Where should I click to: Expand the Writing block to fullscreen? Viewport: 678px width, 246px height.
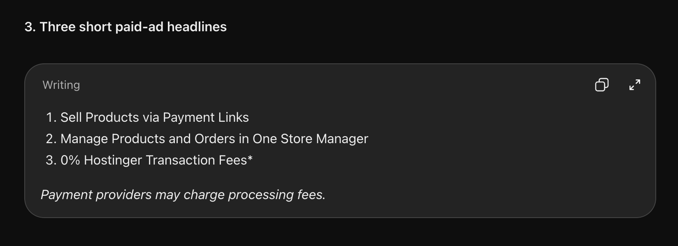tap(635, 85)
